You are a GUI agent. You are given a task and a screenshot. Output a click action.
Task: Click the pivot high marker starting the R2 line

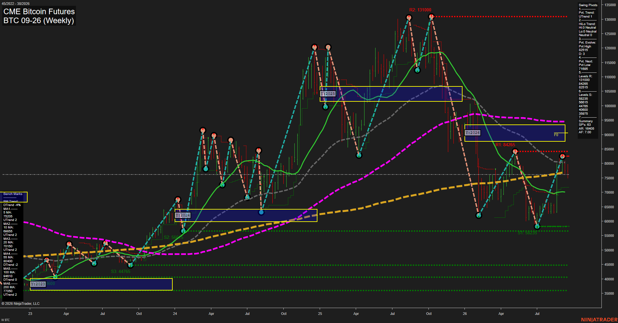(x=431, y=16)
